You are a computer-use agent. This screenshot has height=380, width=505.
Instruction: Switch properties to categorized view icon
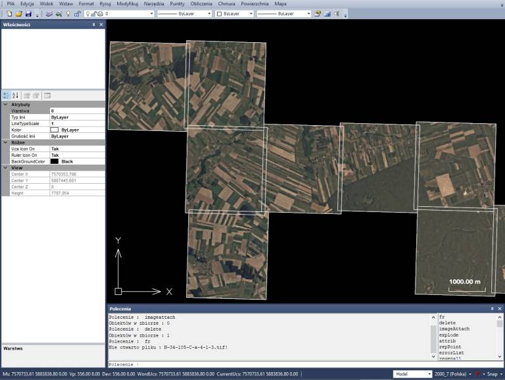click(x=6, y=95)
